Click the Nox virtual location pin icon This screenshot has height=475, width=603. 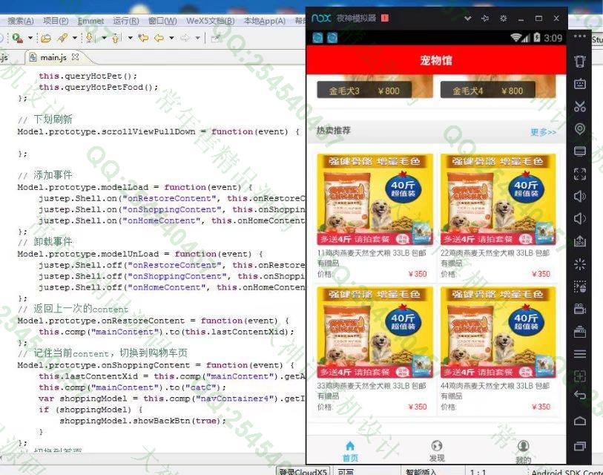pyautogui.click(x=580, y=128)
